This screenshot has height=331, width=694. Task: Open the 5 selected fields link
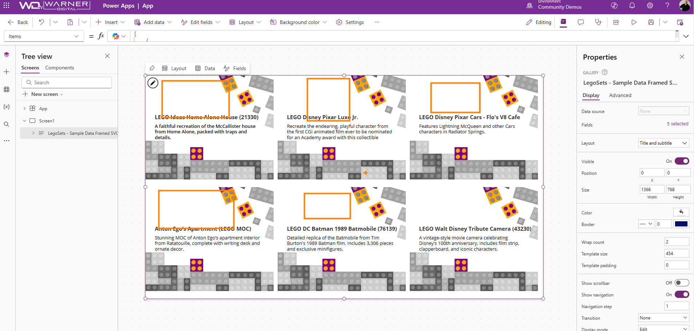point(678,124)
